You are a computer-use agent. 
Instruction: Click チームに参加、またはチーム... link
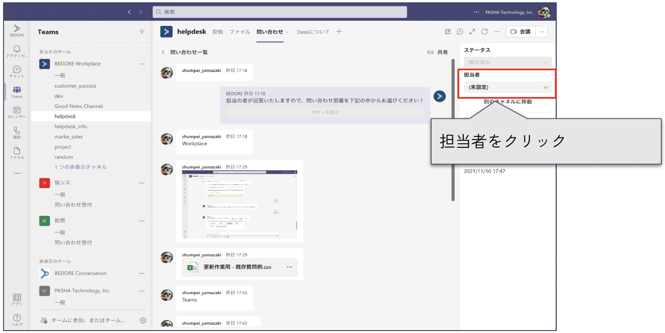88,320
